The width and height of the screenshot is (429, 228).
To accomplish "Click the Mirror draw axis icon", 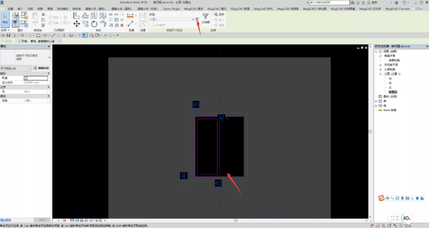I will (x=103, y=16).
